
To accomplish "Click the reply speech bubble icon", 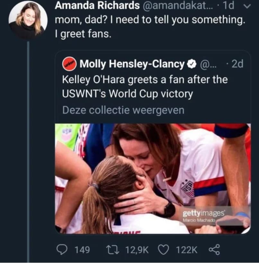I will pyautogui.click(x=61, y=249).
